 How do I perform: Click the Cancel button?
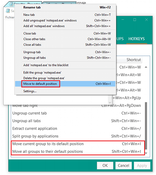tap(124, 165)
